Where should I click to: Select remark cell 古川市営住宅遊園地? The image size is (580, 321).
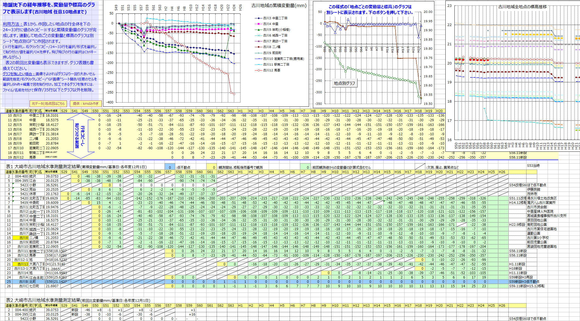542,229
